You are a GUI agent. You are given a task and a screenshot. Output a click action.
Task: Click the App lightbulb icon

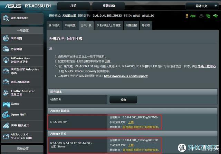187,16
